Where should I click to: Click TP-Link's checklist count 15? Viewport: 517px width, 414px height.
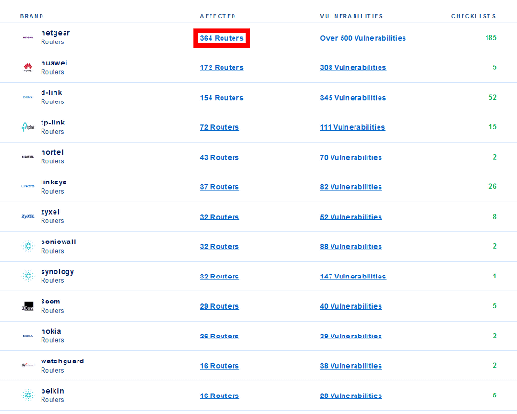click(492, 127)
